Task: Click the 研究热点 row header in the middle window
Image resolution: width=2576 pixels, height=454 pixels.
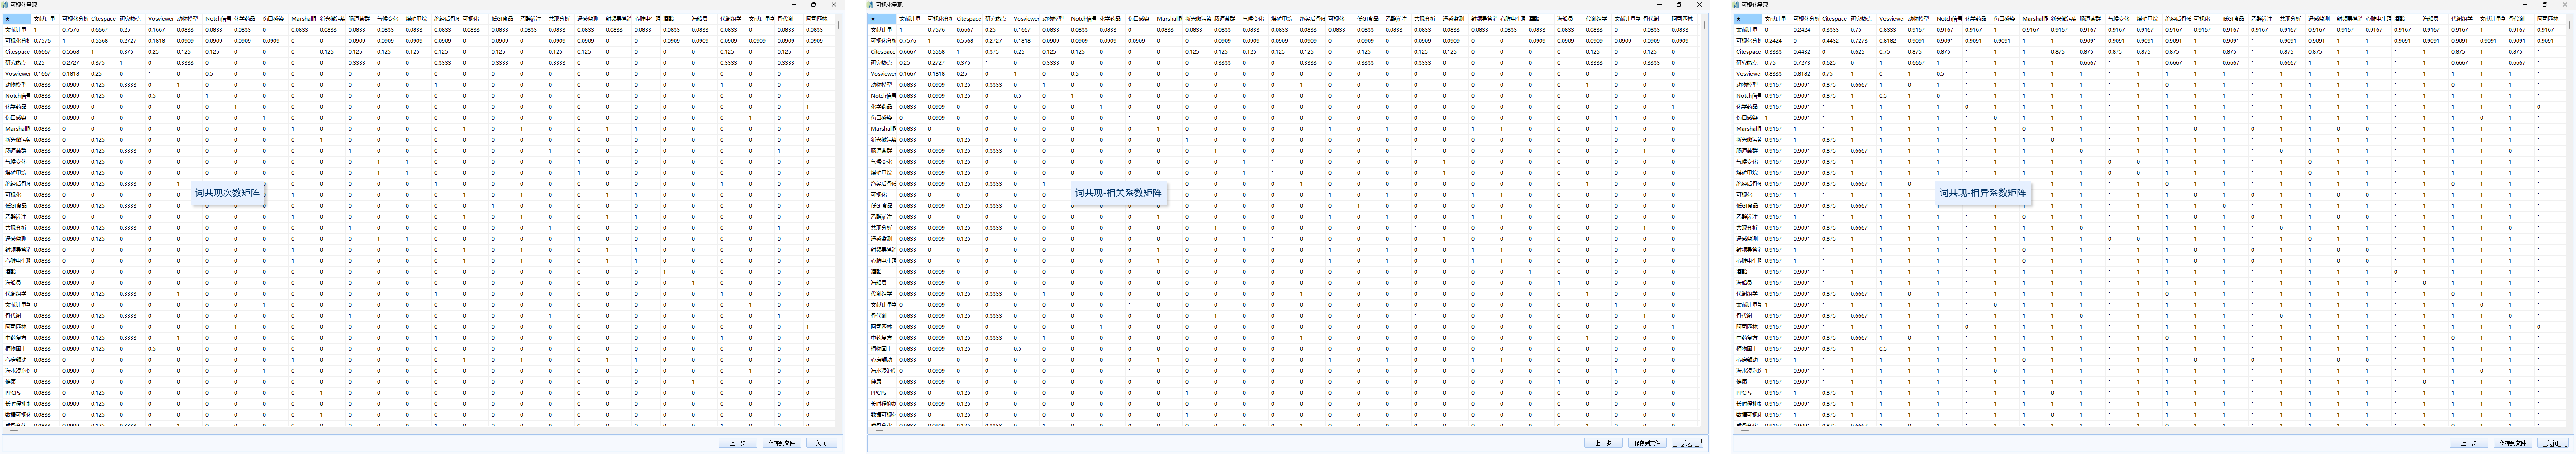Action: pyautogui.click(x=882, y=63)
